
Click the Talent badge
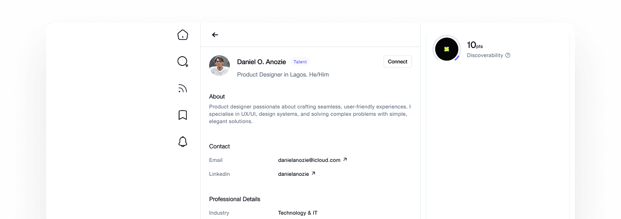[x=300, y=62]
